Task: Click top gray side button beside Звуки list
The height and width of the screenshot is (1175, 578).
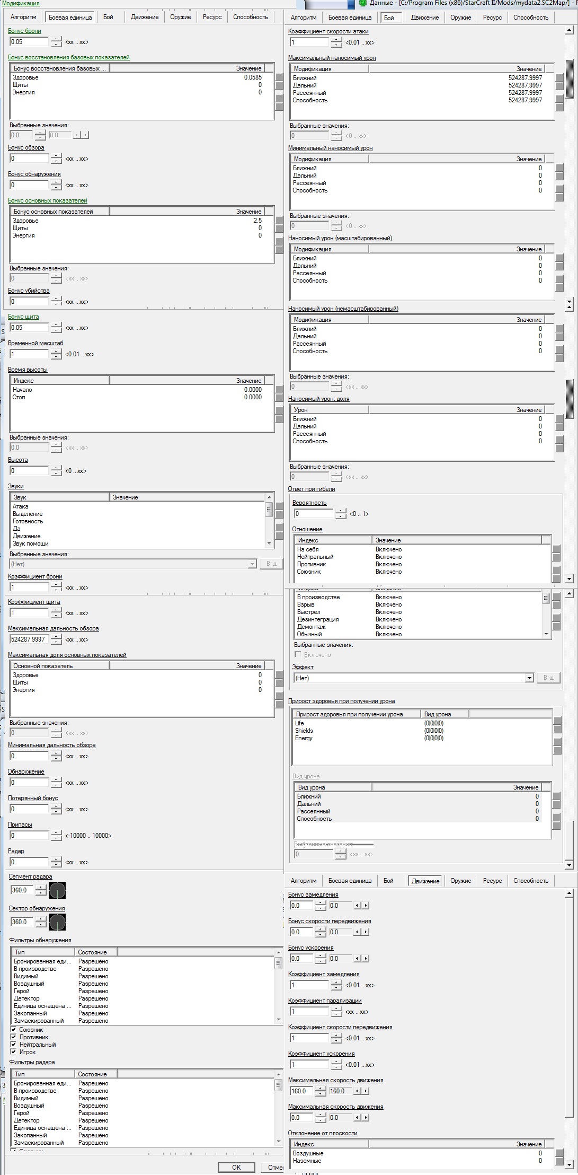Action: tap(279, 506)
